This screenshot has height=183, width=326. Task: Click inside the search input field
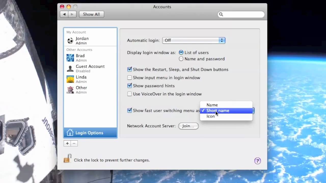click(x=241, y=14)
